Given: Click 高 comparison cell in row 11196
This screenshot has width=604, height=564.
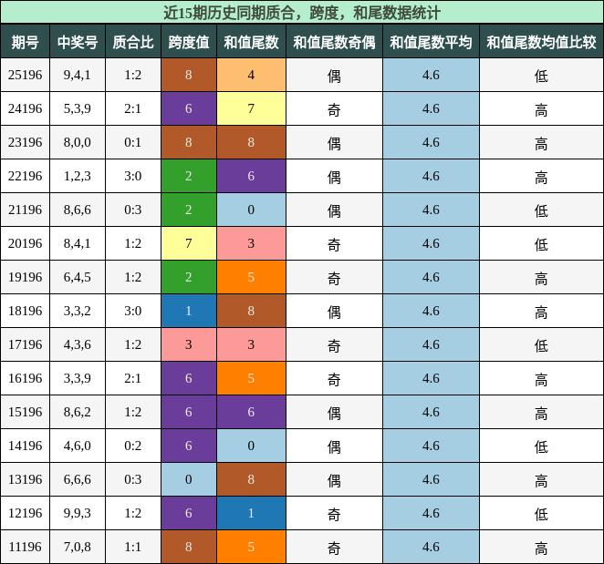Looking at the screenshot, I should (x=541, y=547).
